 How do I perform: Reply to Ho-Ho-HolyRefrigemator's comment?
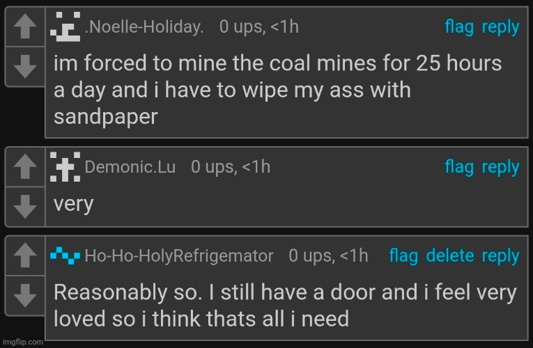(x=500, y=256)
